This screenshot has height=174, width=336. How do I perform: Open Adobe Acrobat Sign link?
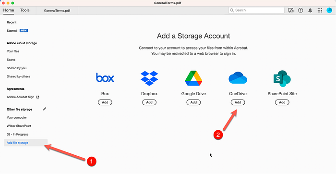tap(20, 97)
